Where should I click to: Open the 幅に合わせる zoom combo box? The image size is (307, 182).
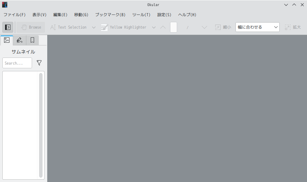(257, 27)
